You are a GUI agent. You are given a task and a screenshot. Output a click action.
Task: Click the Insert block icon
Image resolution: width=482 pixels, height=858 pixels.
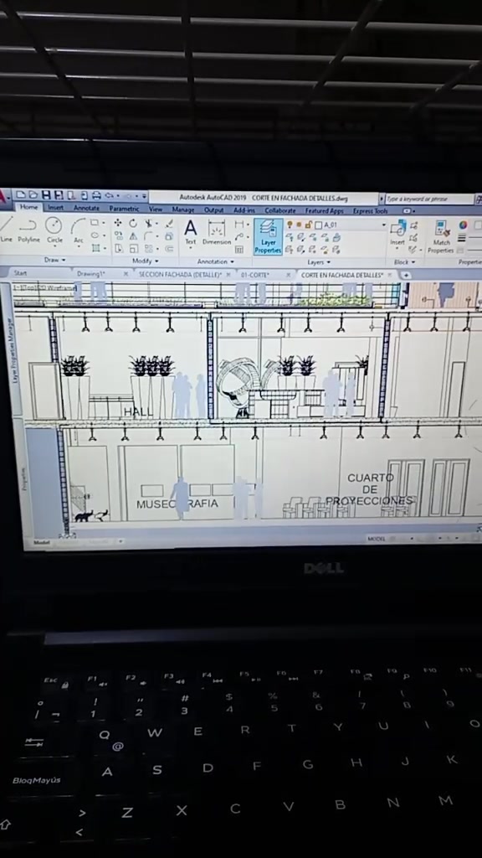click(x=397, y=233)
